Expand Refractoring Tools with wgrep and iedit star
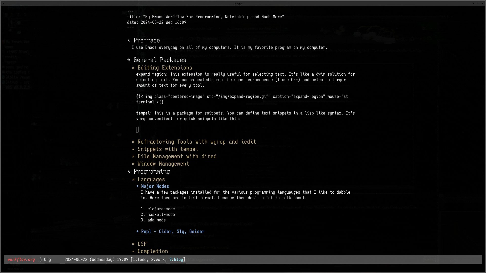This screenshot has height=273, width=486. (133, 142)
